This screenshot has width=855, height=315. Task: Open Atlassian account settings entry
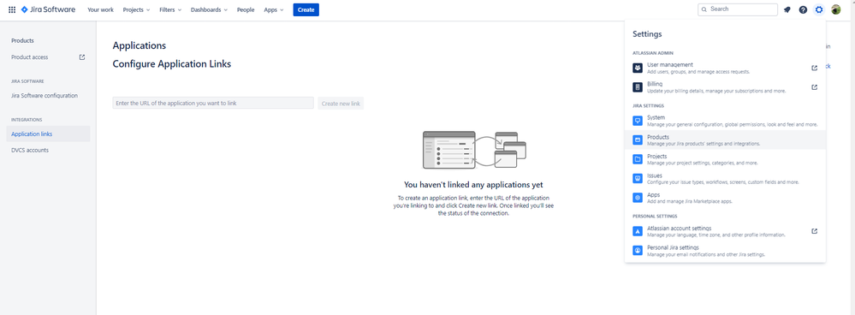725,231
